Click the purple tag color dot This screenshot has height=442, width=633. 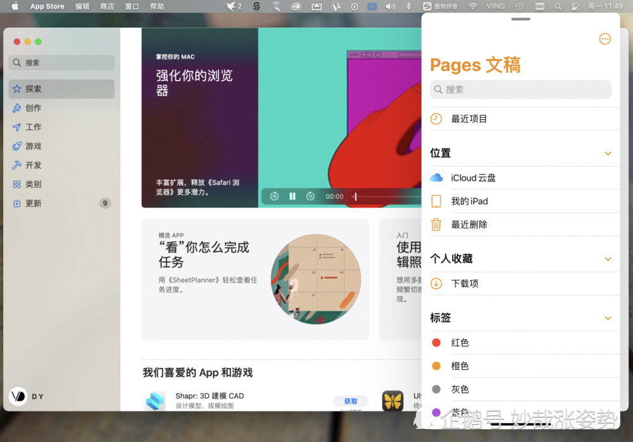click(x=436, y=412)
